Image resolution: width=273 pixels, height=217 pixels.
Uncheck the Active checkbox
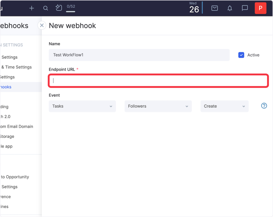pyautogui.click(x=241, y=55)
